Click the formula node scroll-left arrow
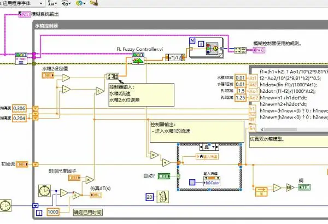This screenshot has width=328, height=224. coord(262,129)
